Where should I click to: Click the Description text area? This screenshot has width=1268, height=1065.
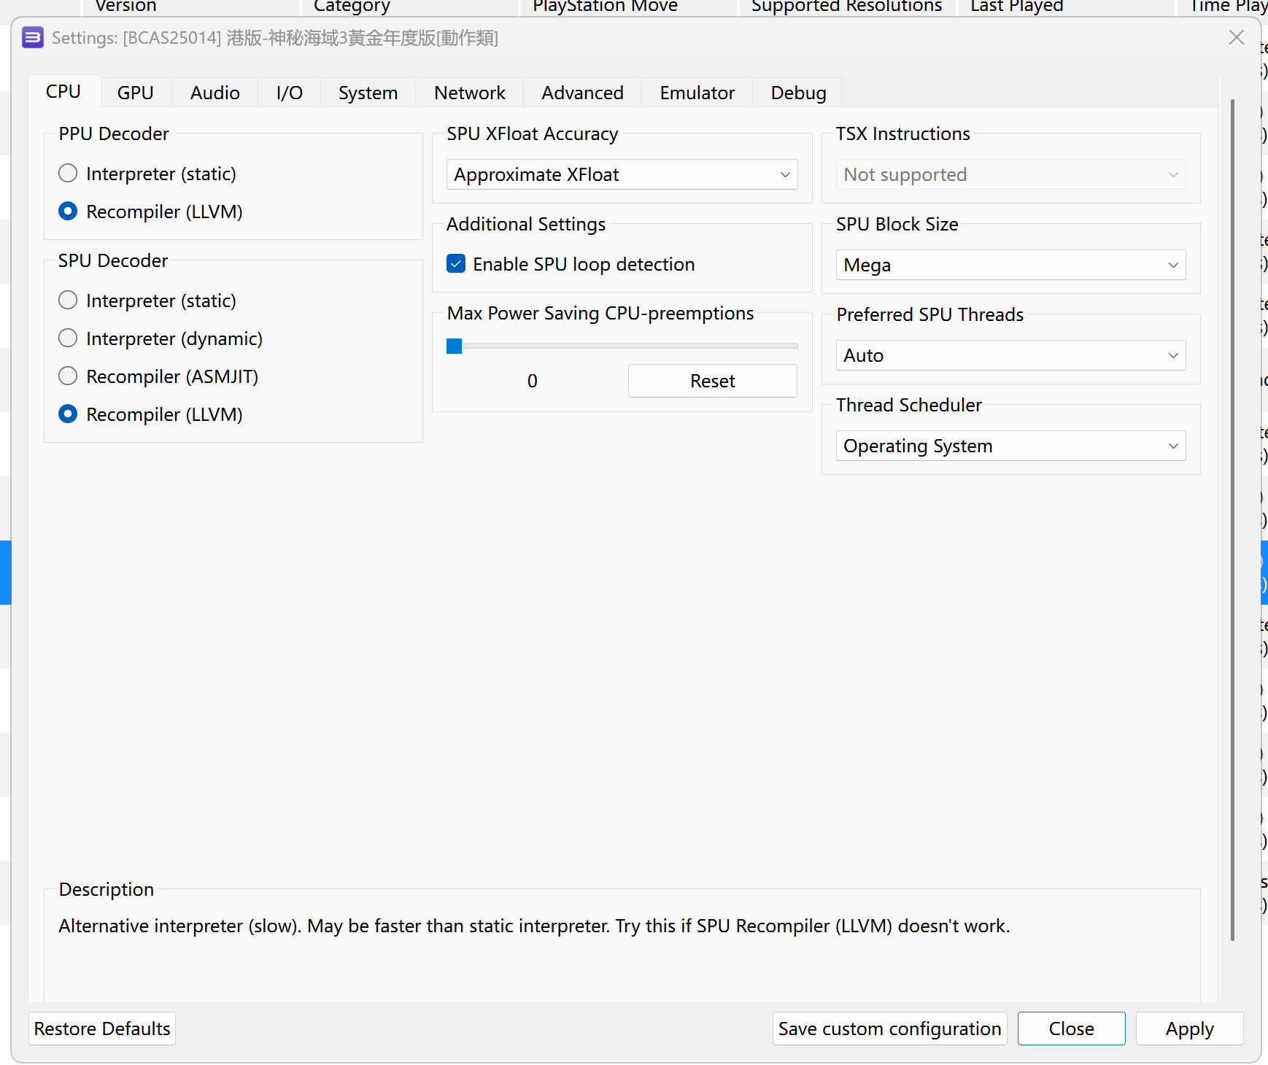click(x=622, y=945)
